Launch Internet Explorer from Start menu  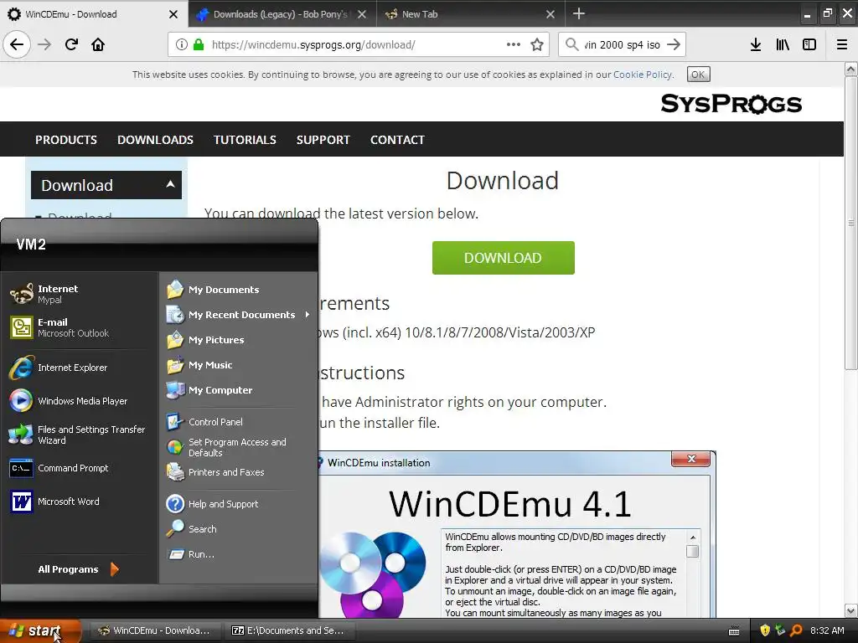[x=80, y=368]
